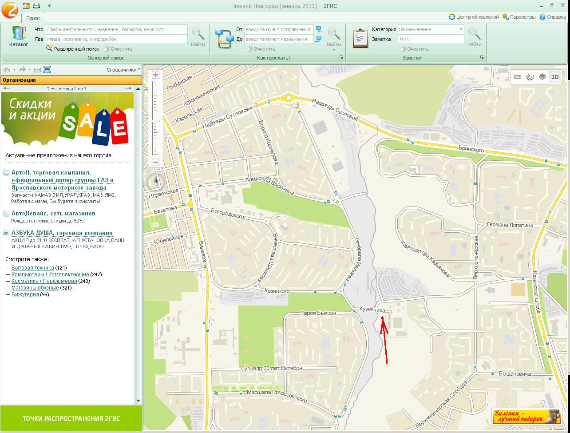Focus the Что search field
The image size is (570, 433).
click(116, 29)
